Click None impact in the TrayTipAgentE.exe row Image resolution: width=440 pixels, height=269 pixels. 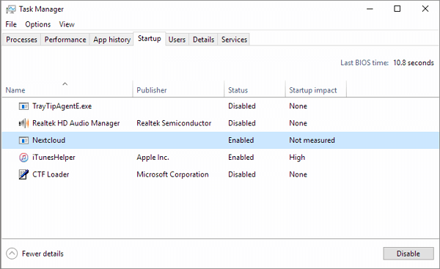[x=298, y=106]
